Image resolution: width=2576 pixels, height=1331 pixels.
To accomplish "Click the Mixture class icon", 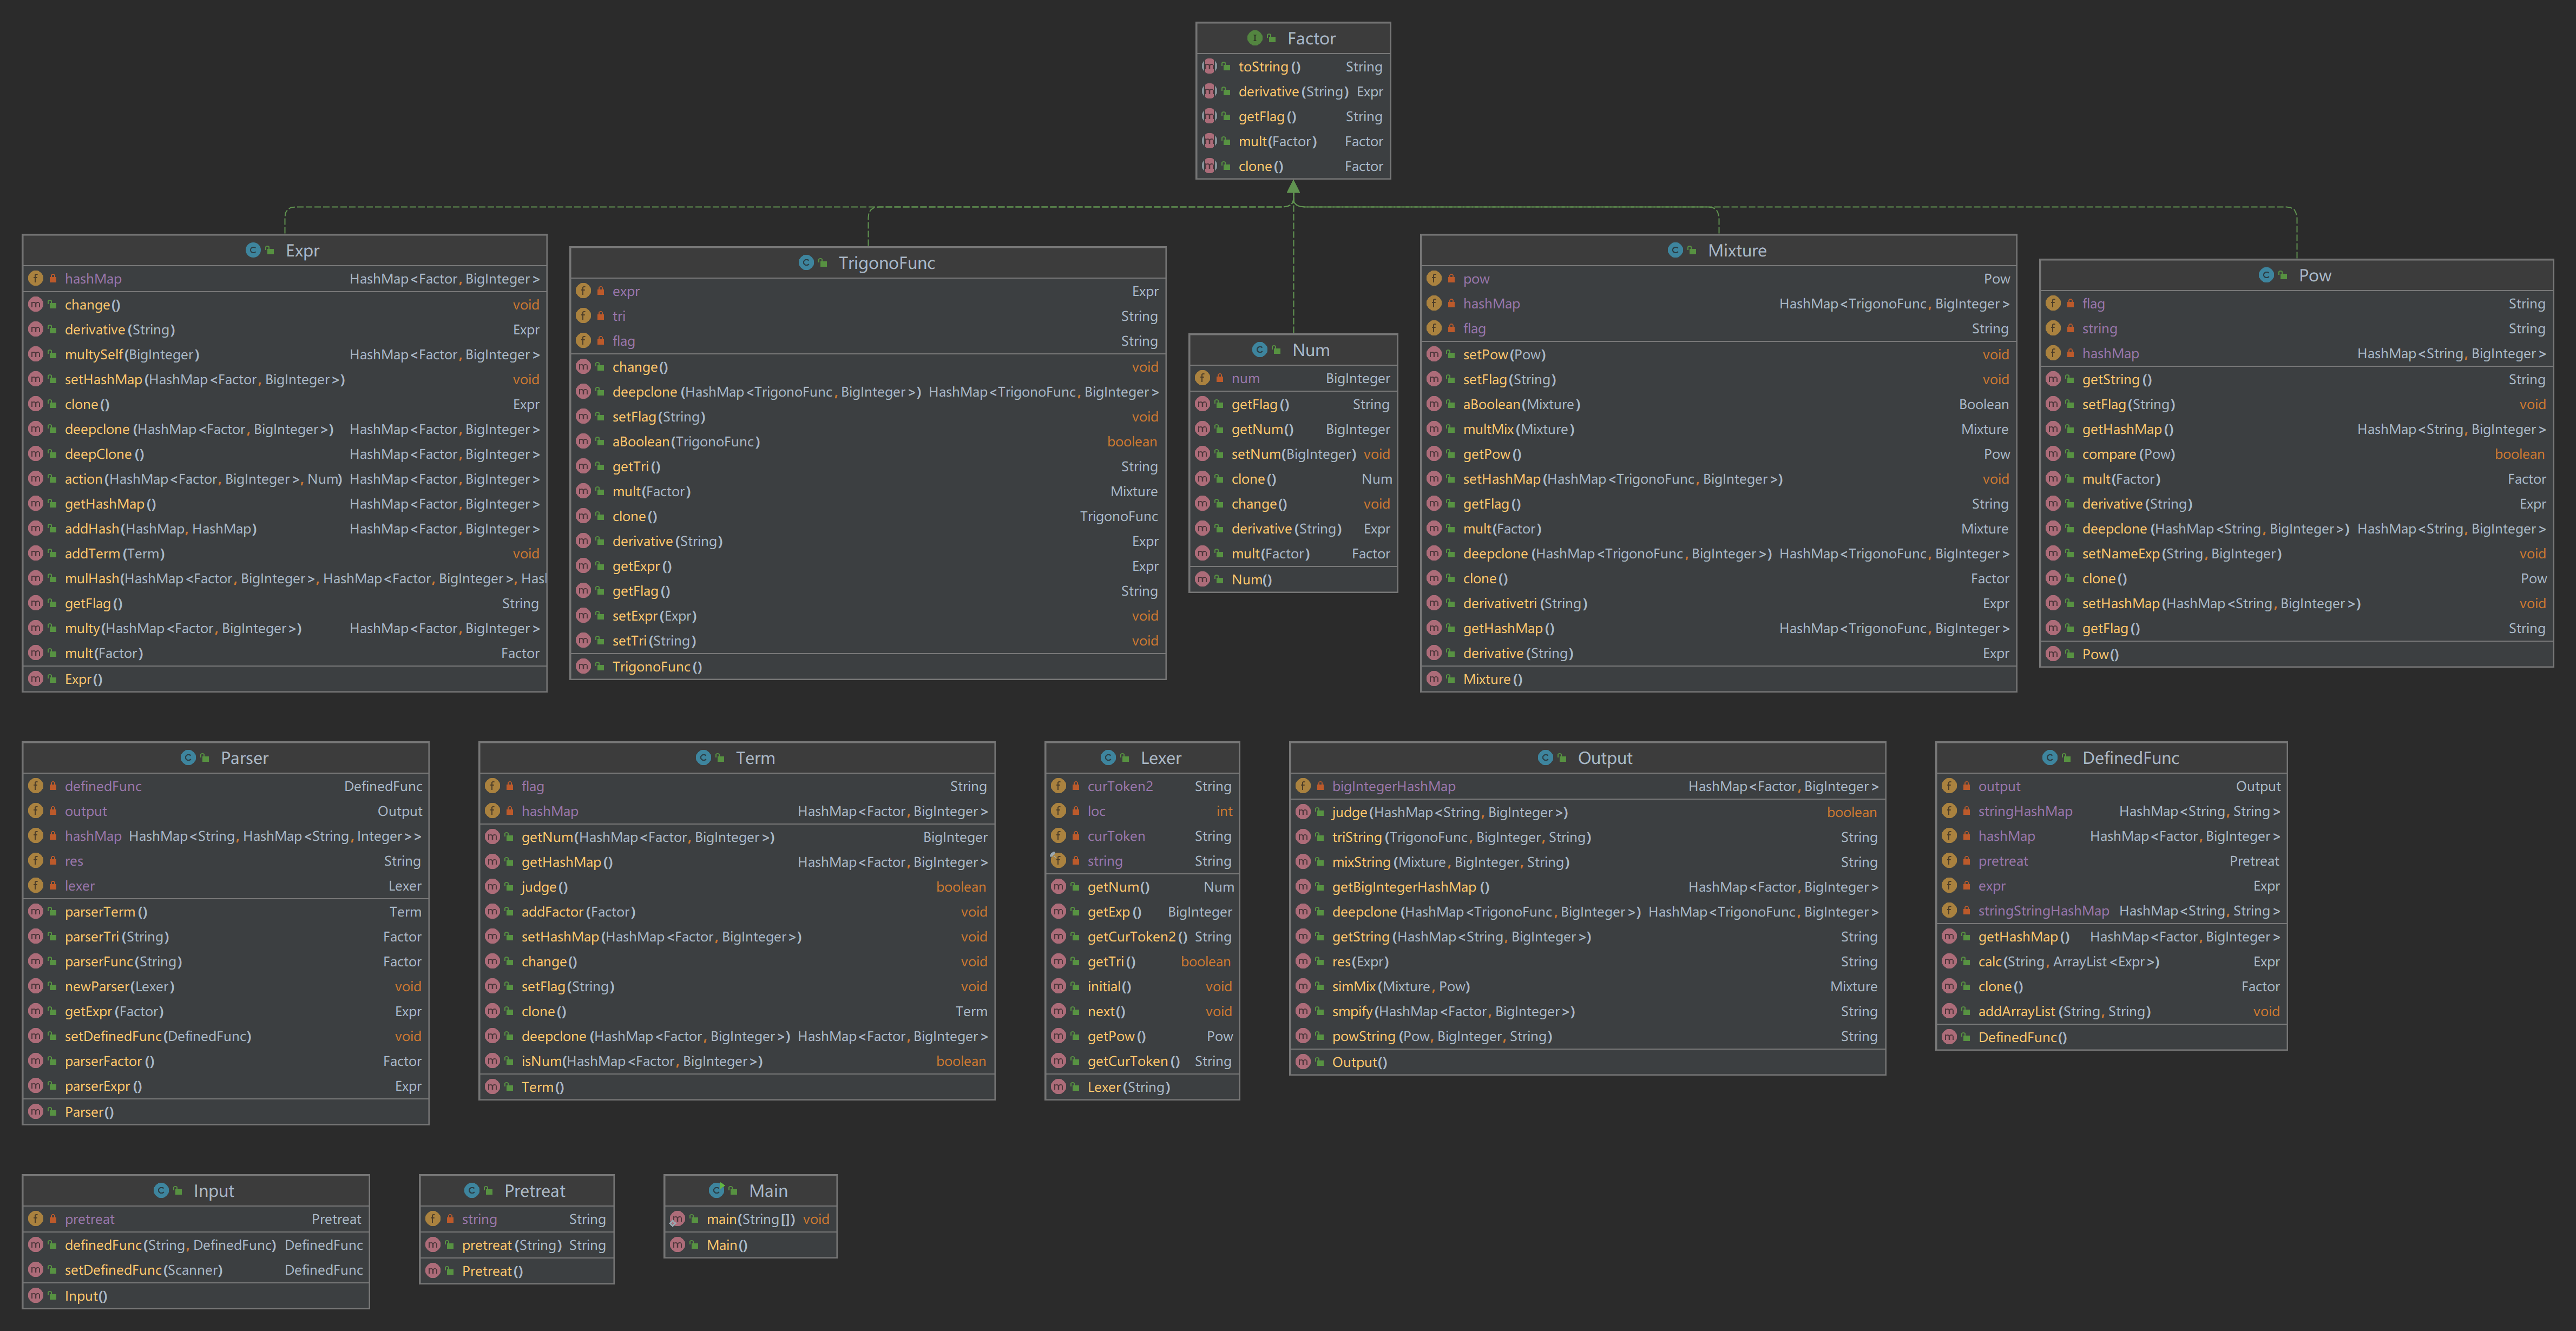I will (1675, 250).
